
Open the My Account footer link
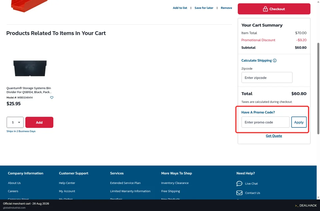pos(67,191)
